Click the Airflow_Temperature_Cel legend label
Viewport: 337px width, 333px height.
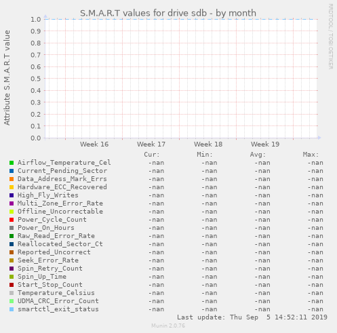click(x=64, y=163)
